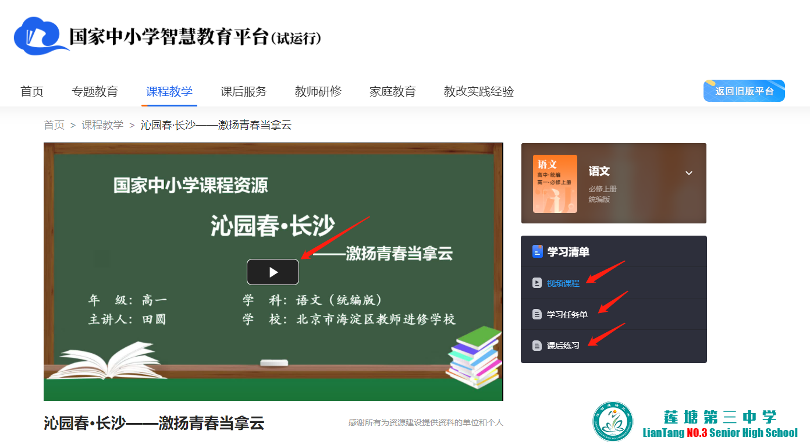Click the 国家中小学智慧教育平台 title text
810x448 pixels.
(195, 37)
